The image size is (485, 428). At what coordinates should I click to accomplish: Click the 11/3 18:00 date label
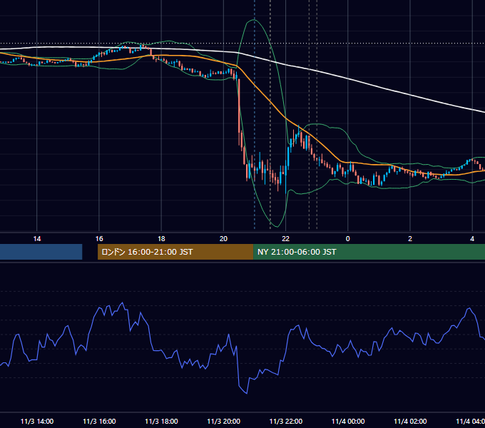click(x=161, y=421)
